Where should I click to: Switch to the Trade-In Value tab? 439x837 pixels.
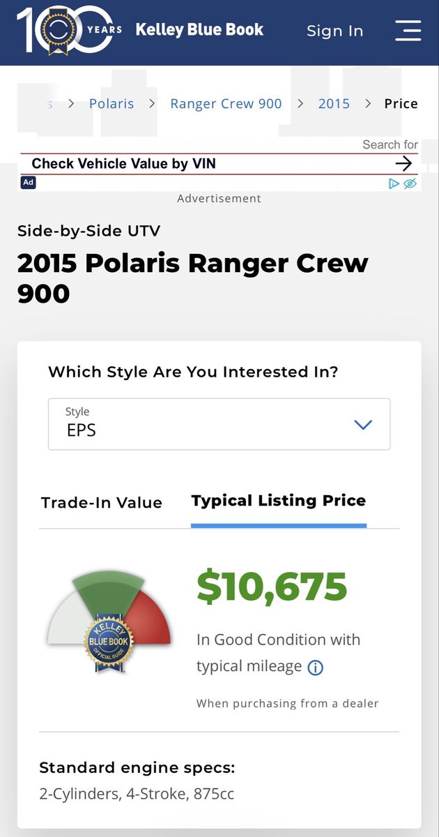click(x=102, y=502)
